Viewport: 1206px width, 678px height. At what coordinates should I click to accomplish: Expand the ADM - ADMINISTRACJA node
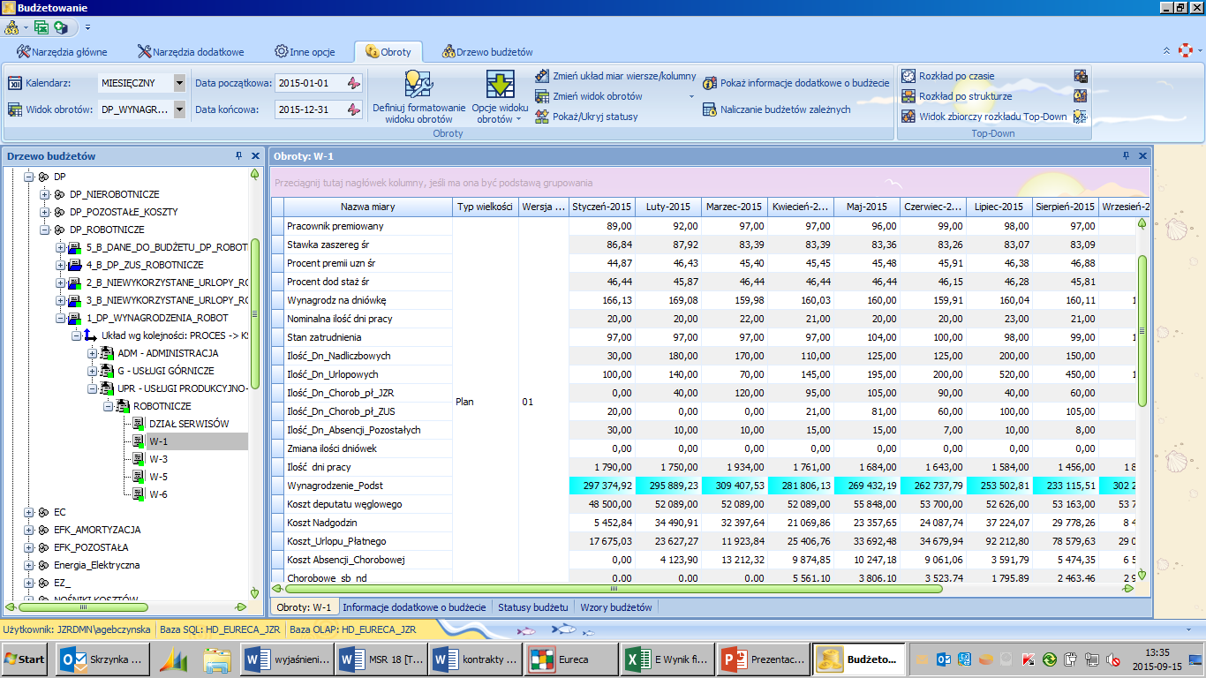pos(93,353)
